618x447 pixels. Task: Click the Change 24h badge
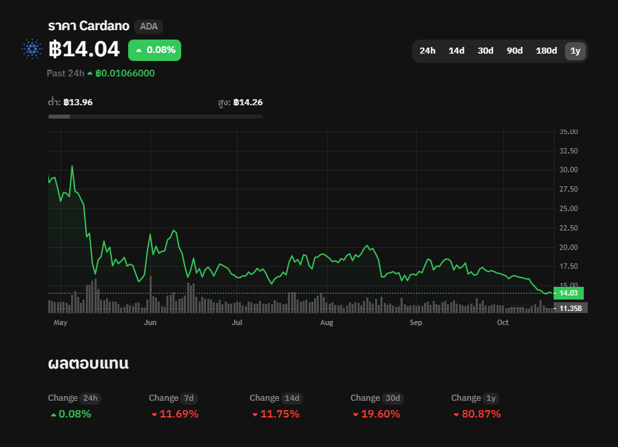91,398
